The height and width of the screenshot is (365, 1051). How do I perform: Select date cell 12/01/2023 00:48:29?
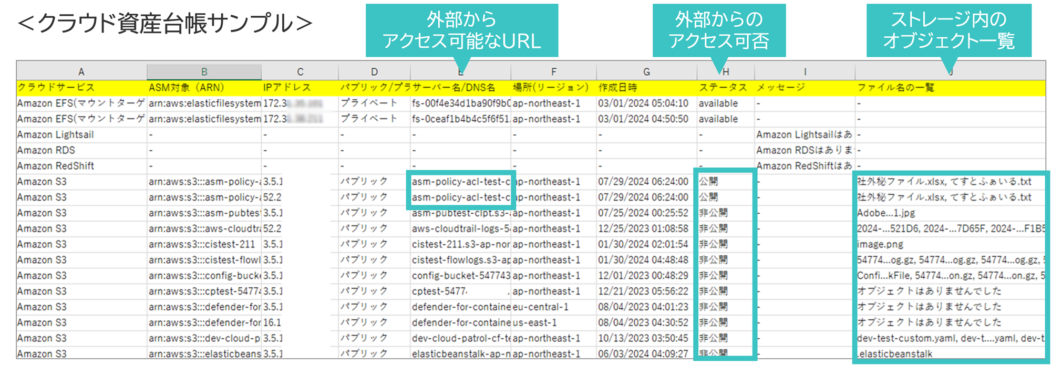tap(646, 276)
